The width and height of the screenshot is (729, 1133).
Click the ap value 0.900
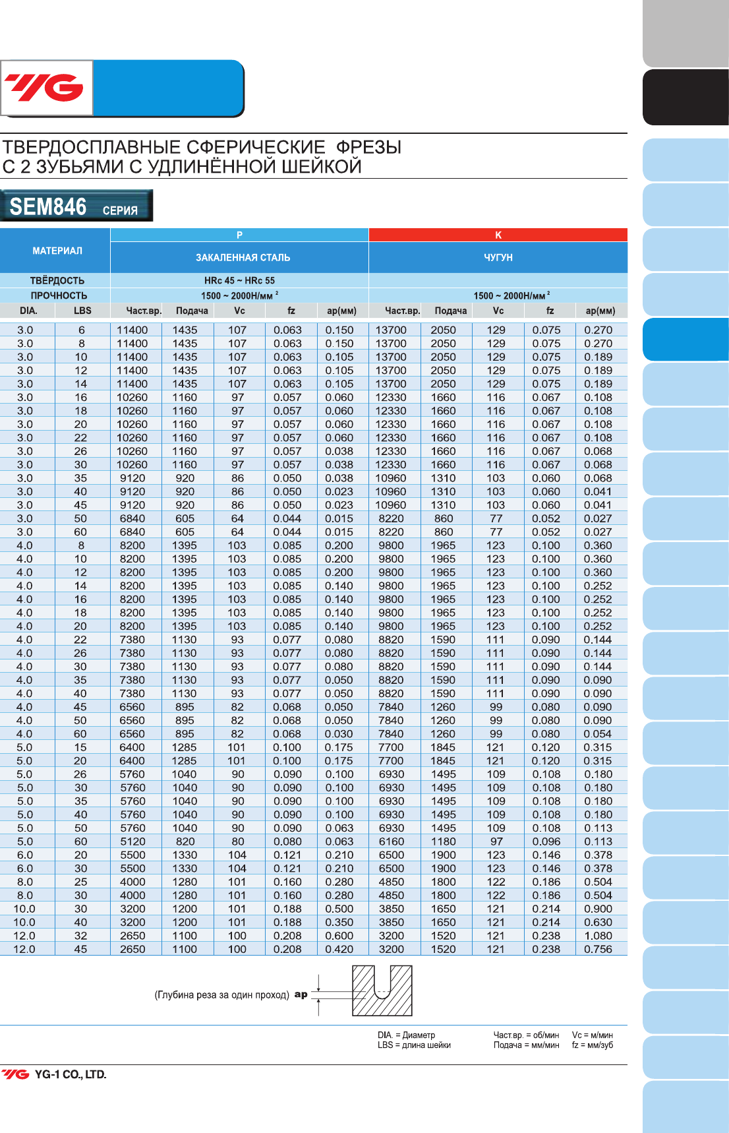click(x=598, y=909)
